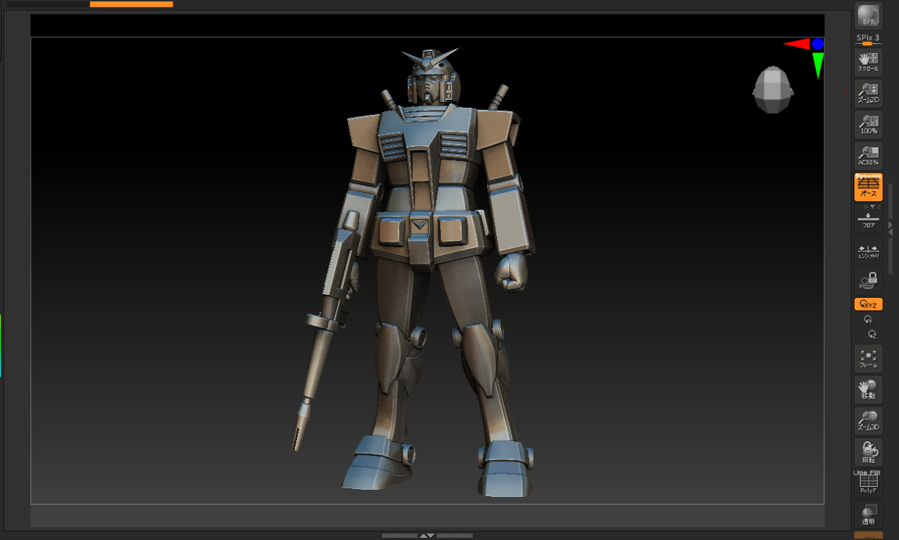Click the Zoom3D (ズーム3D) icon
This screenshot has height=540, width=899.
pyautogui.click(x=868, y=421)
